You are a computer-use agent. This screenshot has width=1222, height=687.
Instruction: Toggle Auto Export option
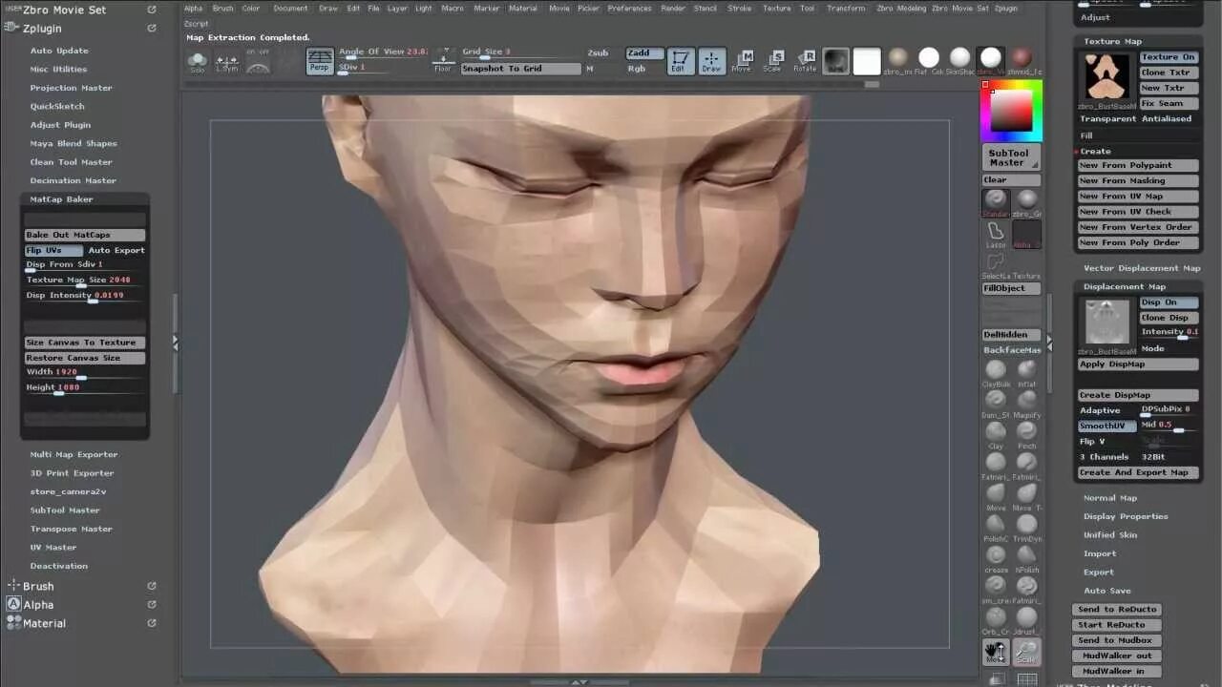coord(116,250)
